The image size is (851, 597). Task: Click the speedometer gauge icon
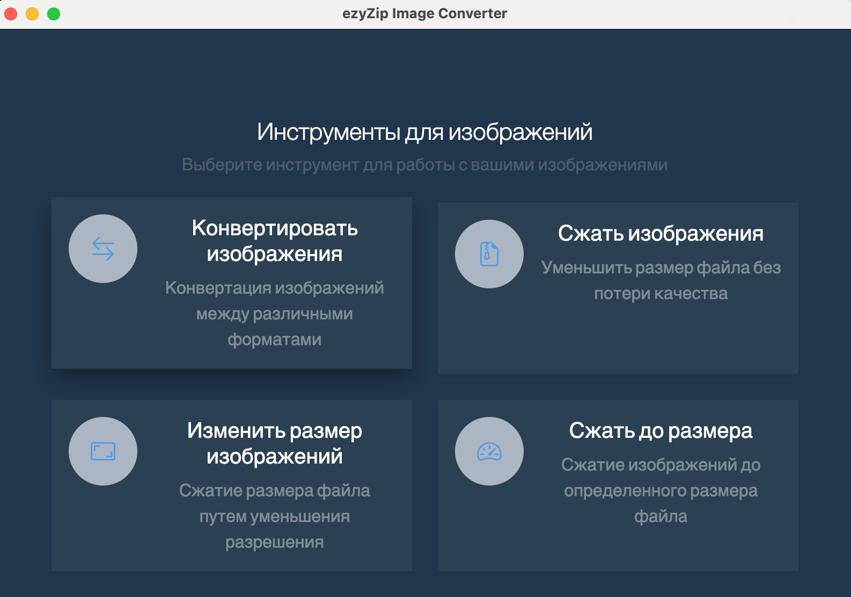pyautogui.click(x=489, y=451)
